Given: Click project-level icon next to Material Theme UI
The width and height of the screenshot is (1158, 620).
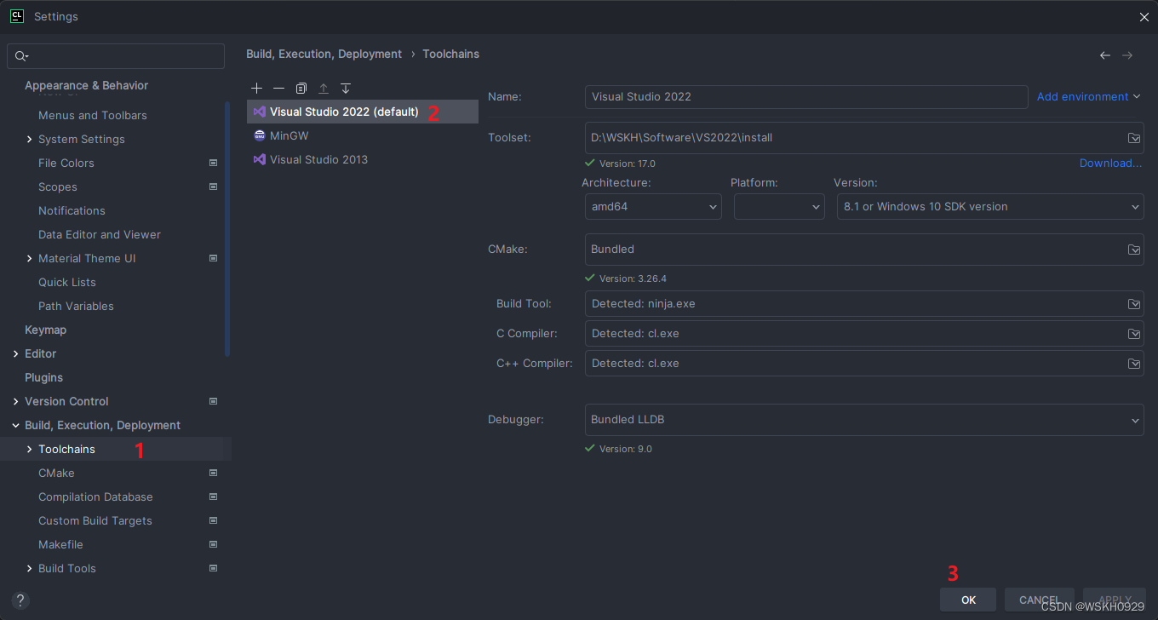Looking at the screenshot, I should tap(214, 258).
